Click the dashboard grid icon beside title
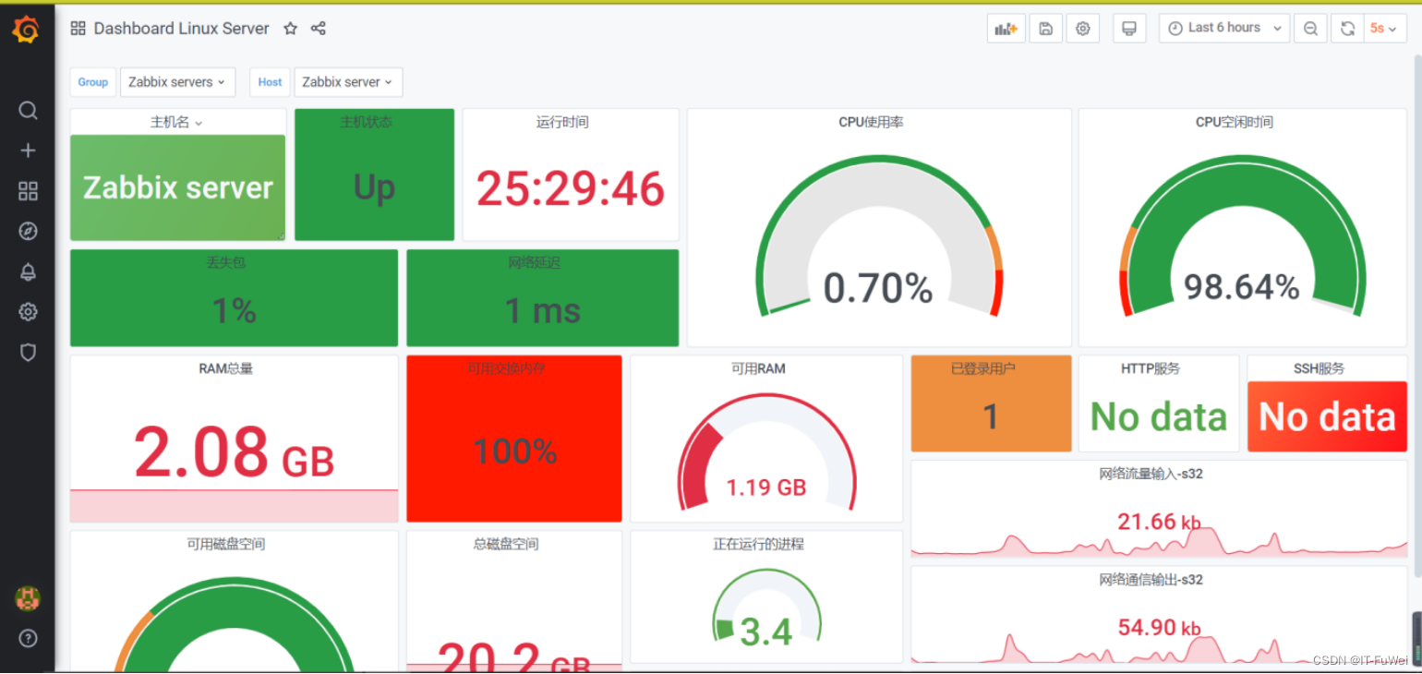This screenshot has width=1422, height=674. tap(78, 29)
